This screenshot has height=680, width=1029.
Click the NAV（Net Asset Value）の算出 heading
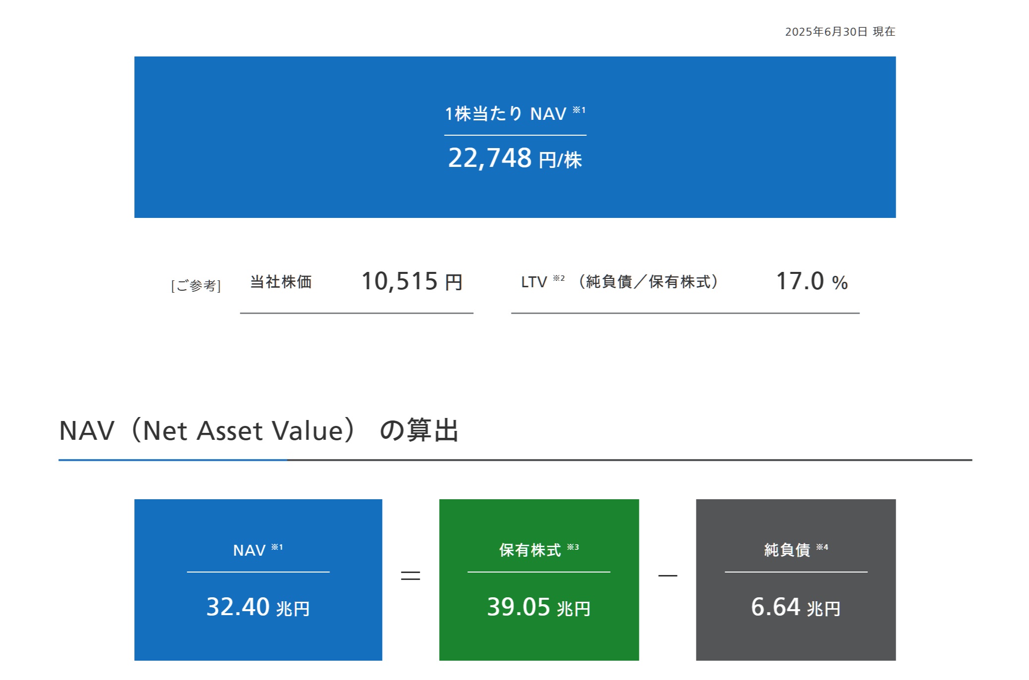point(259,430)
